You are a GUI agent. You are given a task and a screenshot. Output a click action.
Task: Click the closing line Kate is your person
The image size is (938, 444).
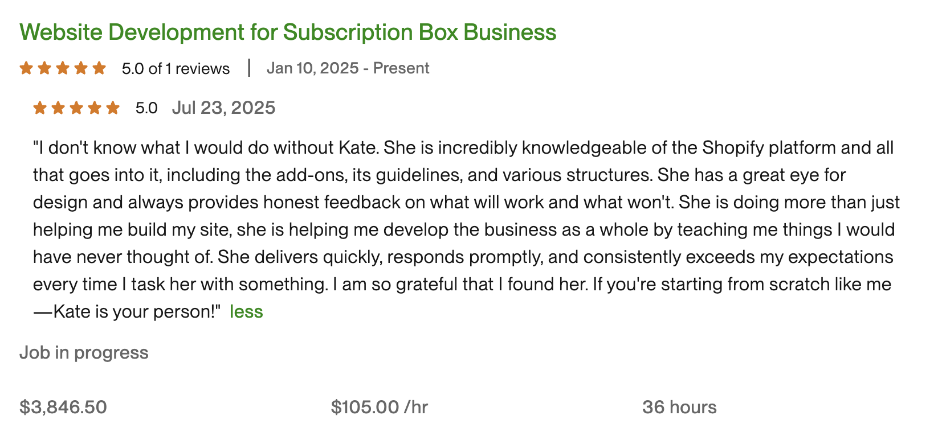pyautogui.click(x=127, y=312)
